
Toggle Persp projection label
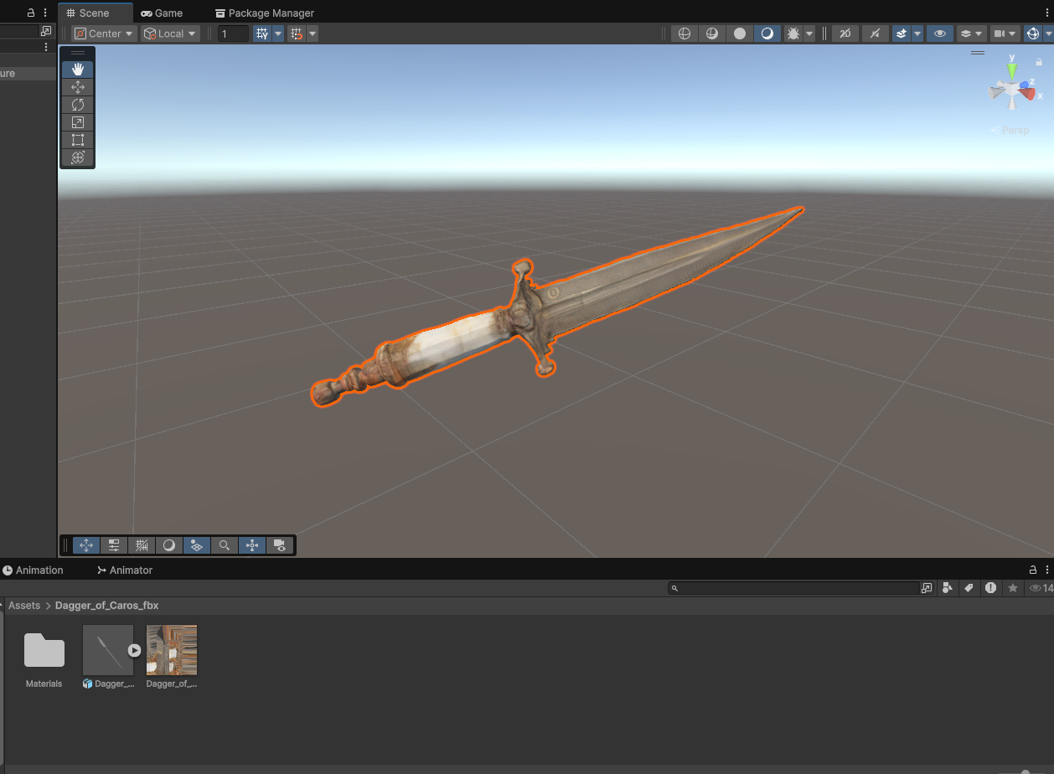click(1010, 130)
